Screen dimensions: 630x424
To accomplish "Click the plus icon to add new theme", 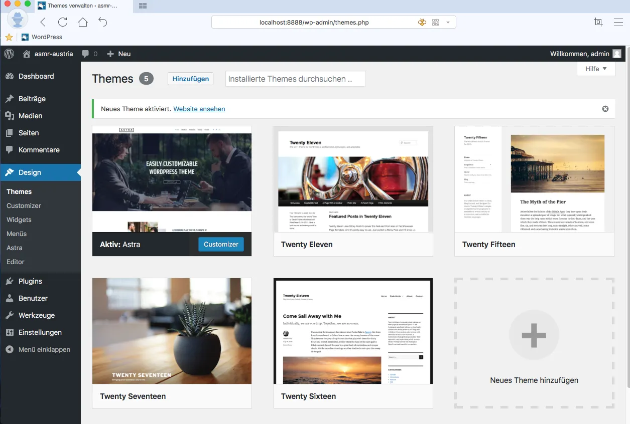I will pyautogui.click(x=534, y=335).
